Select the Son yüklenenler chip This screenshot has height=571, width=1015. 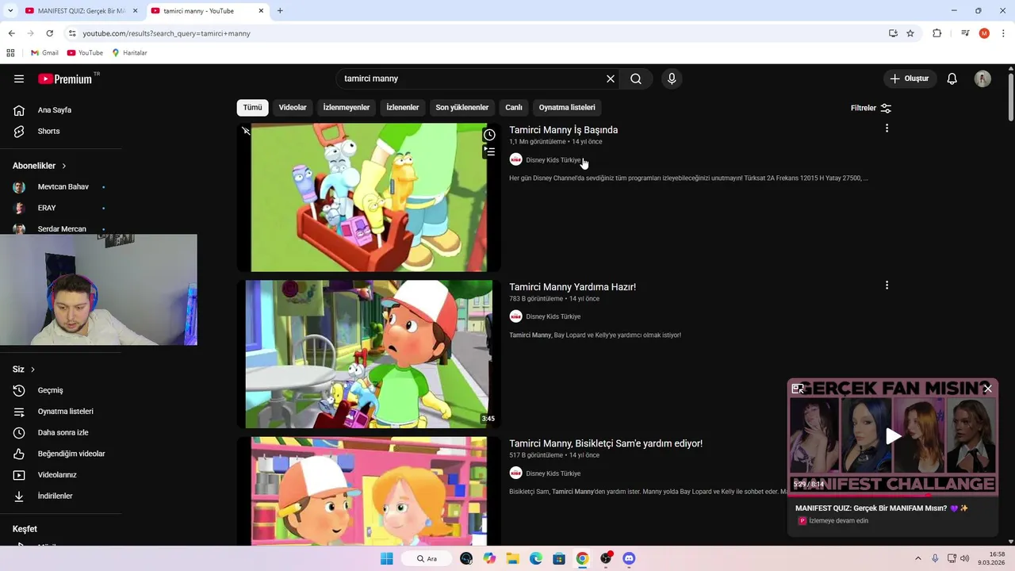(x=462, y=108)
